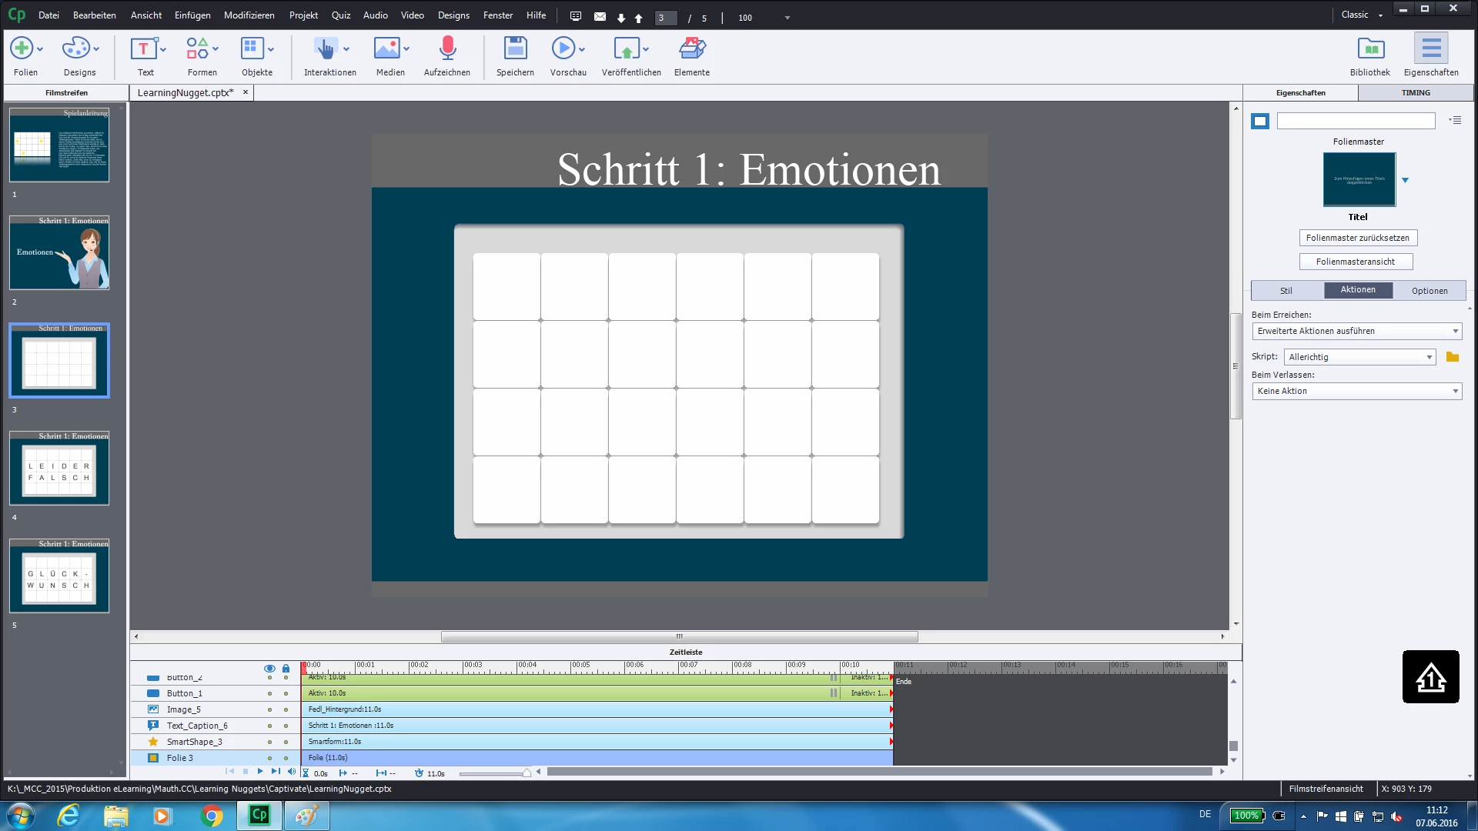
Task: Switch to the TIMING tab
Action: (1415, 92)
